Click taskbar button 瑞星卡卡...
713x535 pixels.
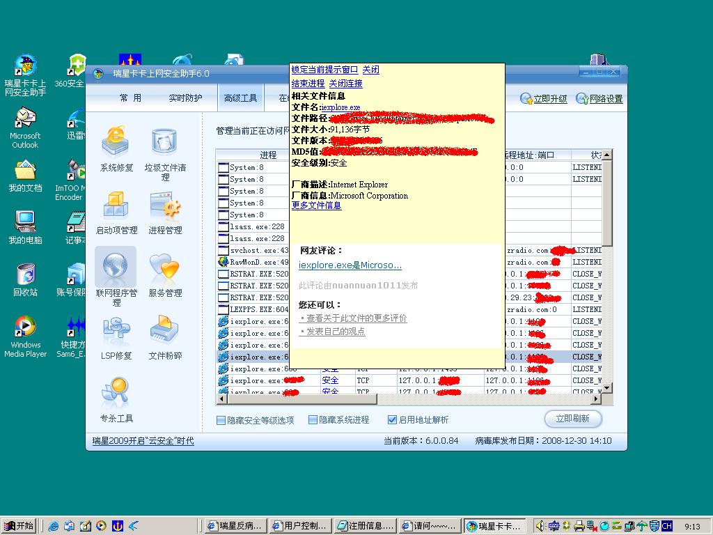(x=495, y=526)
